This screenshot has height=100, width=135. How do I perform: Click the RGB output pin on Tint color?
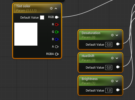pyautogui.click(x=57, y=17)
